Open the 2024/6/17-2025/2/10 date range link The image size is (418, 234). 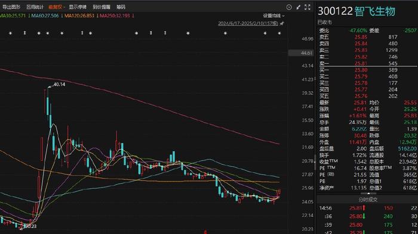[x=248, y=23]
